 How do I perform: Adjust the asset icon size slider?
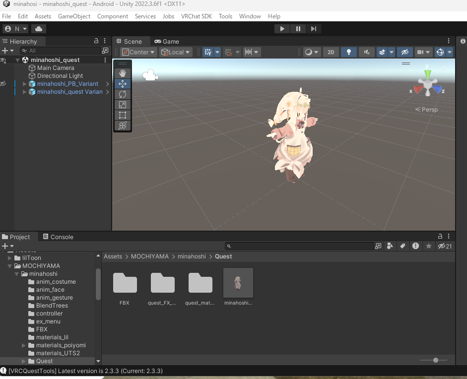tap(435, 360)
